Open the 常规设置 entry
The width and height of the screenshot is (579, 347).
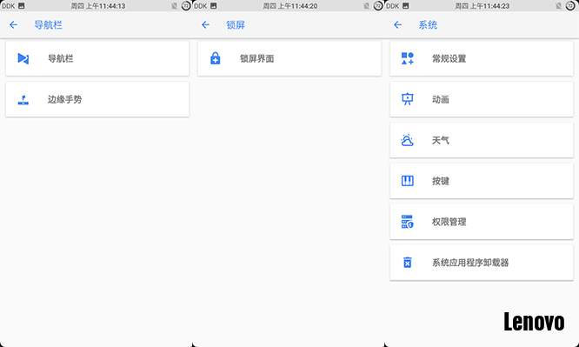482,58
